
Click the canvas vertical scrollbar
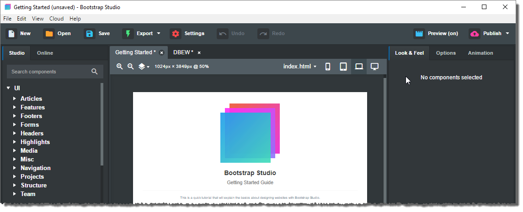384,140
